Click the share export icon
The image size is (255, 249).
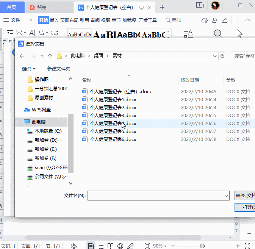225,20
